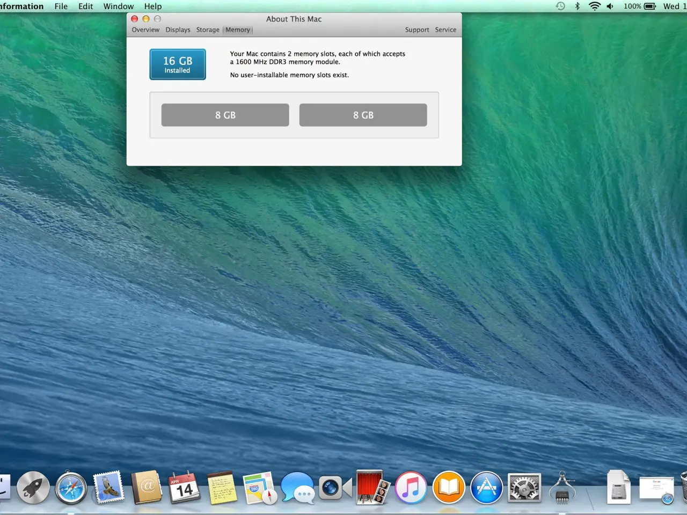Switch to the Displays tab
This screenshot has width=687, height=515.
[x=178, y=30]
